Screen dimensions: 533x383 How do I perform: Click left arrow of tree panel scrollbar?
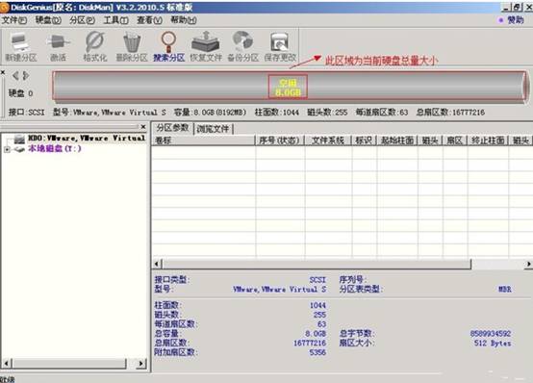click(6, 363)
